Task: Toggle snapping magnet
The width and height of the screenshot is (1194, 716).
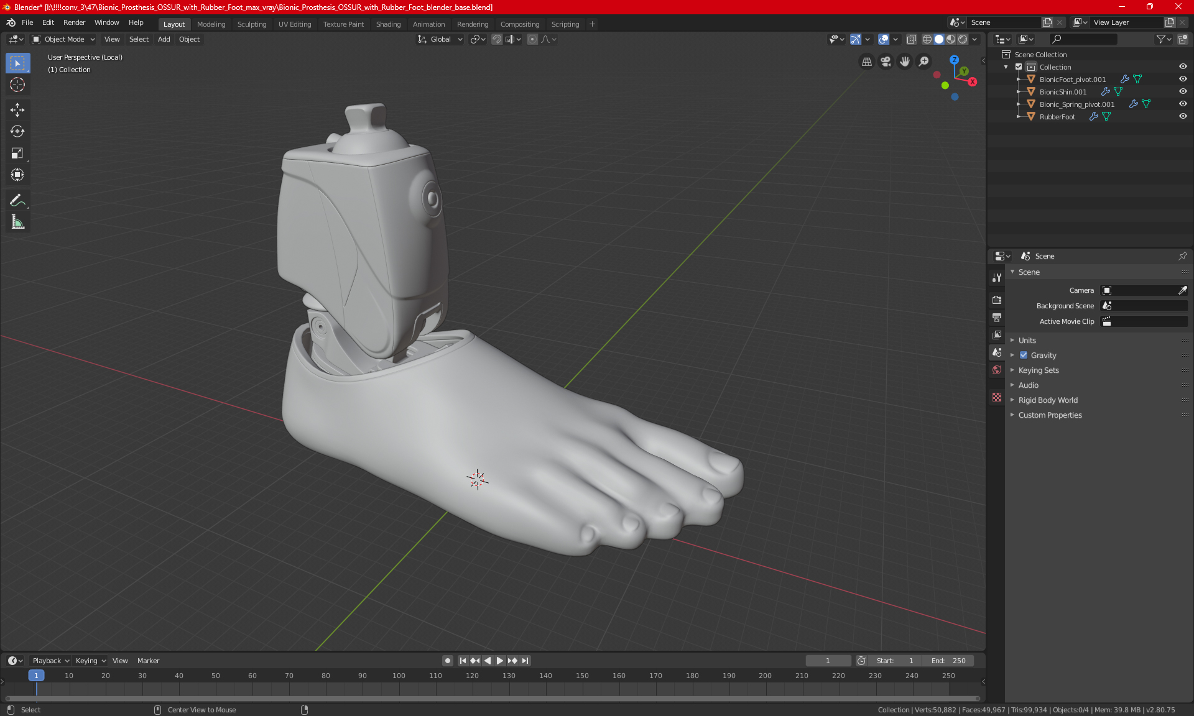Action: pos(496,39)
